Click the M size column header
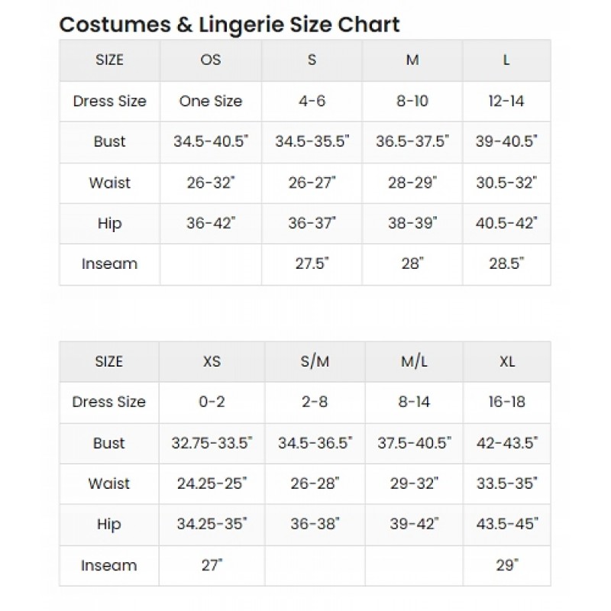This screenshot has width=611, height=611. (x=412, y=60)
